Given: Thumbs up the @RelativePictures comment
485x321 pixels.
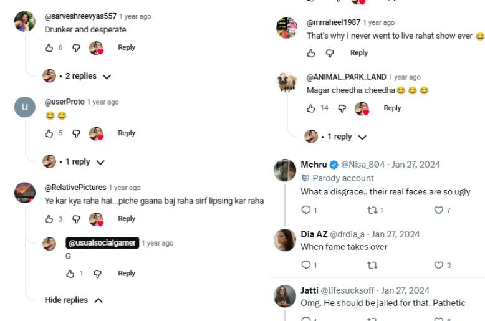Looking at the screenshot, I should 49,219.
